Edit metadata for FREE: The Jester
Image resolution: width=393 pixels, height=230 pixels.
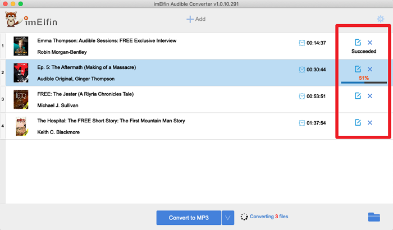358,96
